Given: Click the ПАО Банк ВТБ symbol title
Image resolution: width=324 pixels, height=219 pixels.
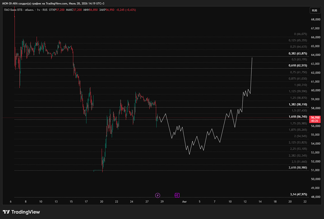Looking at the screenshot, I should [19, 10].
